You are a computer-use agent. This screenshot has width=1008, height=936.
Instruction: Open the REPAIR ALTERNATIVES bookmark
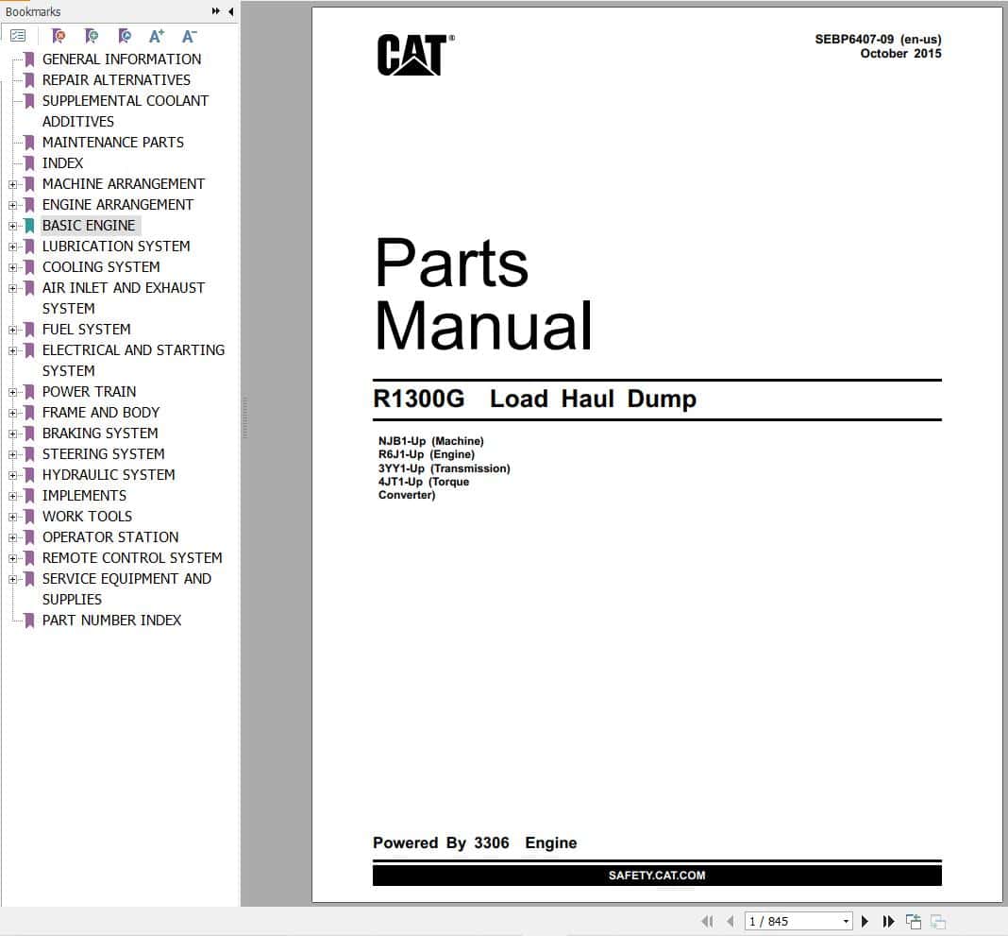click(116, 79)
